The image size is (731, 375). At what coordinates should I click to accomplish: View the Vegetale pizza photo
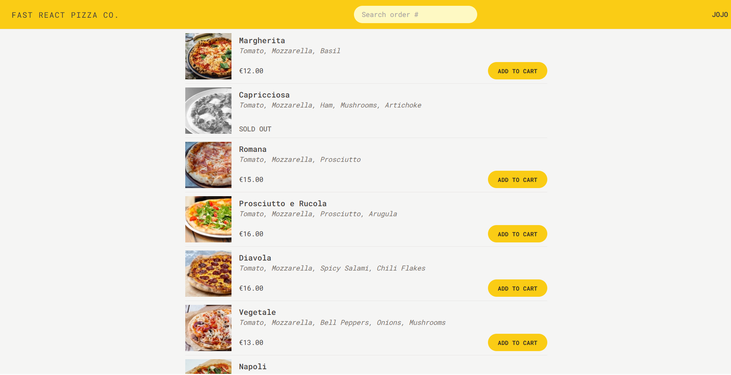[208, 328]
